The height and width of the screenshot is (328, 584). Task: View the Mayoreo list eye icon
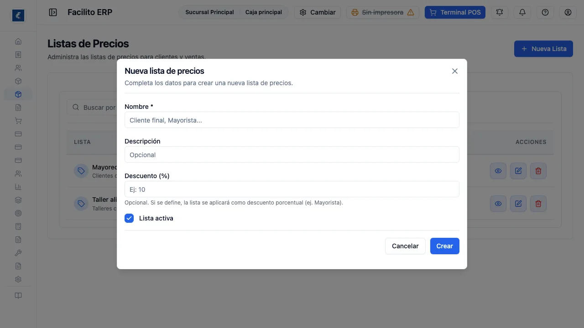pyautogui.click(x=498, y=171)
